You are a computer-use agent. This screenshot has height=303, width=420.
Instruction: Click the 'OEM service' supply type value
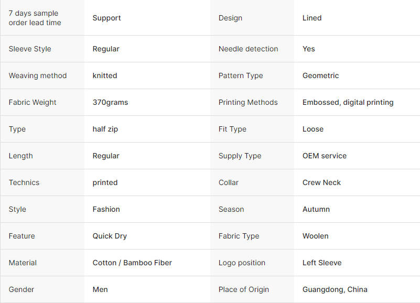point(324,156)
